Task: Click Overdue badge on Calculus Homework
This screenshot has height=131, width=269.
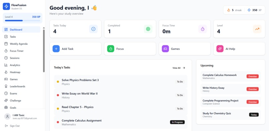Action: [253, 77]
